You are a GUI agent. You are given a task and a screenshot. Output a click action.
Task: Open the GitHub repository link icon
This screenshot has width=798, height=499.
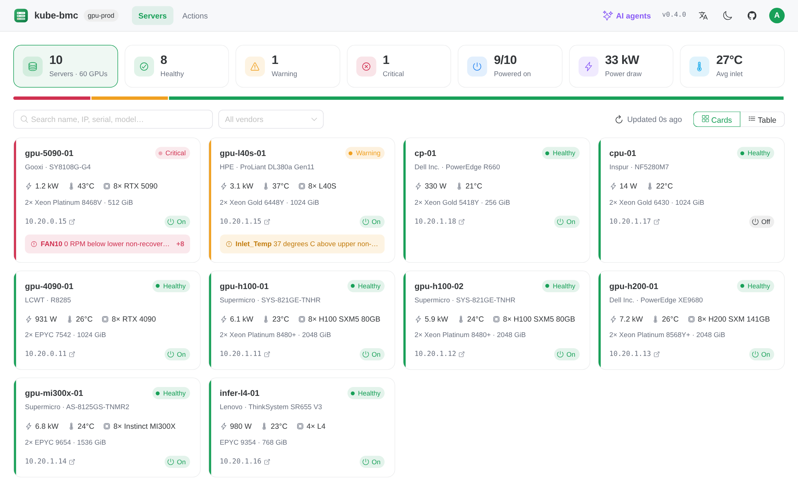pyautogui.click(x=752, y=16)
